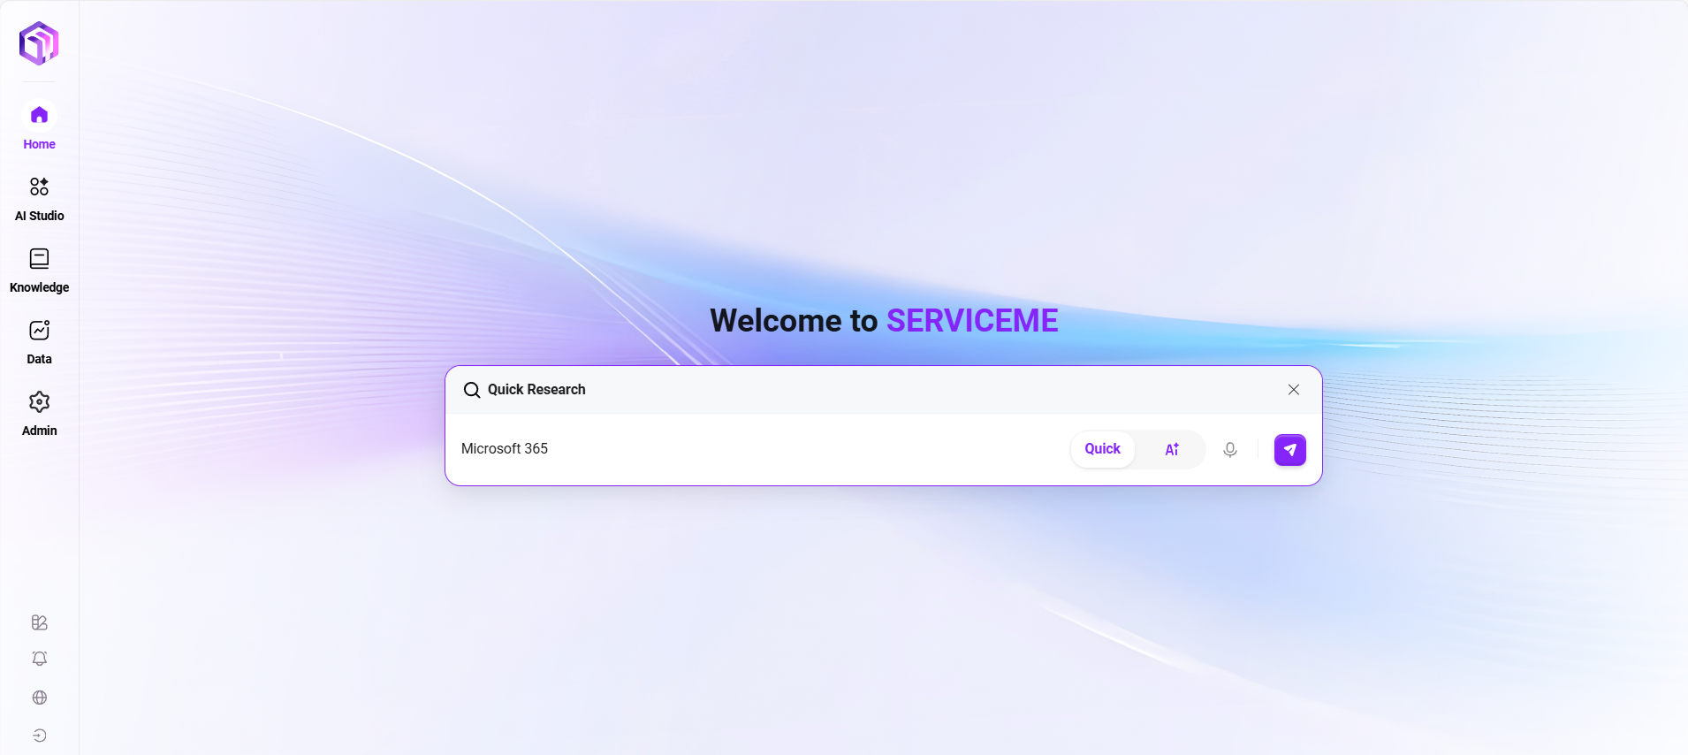1688x755 pixels.
Task: Click the Quick Research magnifier icon
Action: [x=472, y=390]
